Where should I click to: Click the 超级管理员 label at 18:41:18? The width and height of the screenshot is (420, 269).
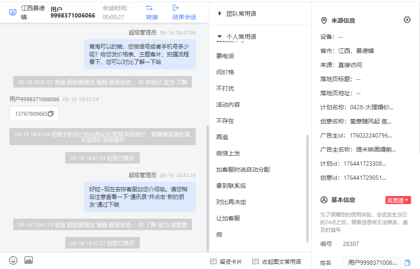coord(142,175)
